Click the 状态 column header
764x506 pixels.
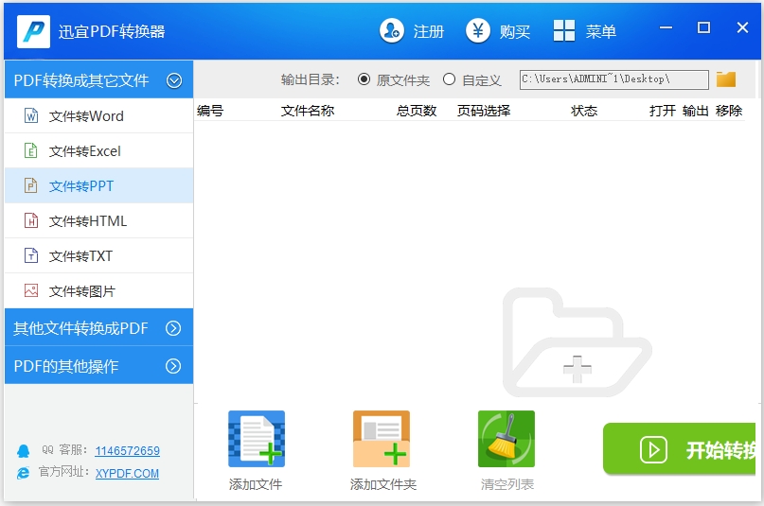pyautogui.click(x=584, y=111)
